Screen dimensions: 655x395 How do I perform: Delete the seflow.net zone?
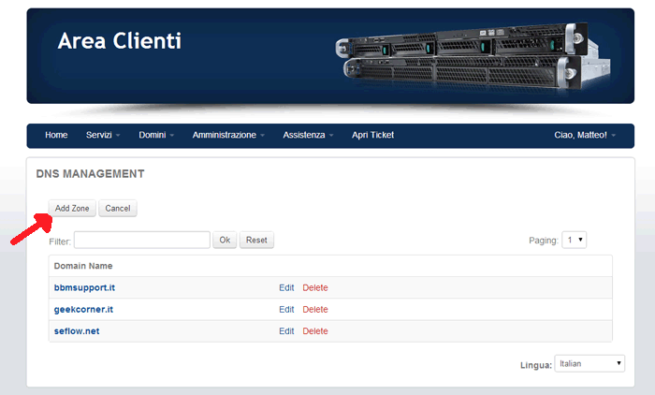pyautogui.click(x=315, y=331)
